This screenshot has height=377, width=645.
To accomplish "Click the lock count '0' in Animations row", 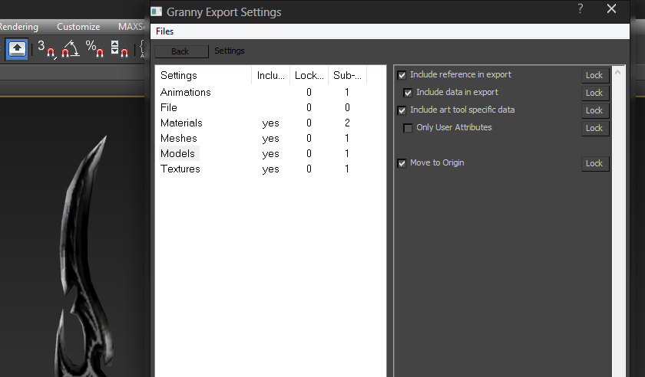I will [x=309, y=92].
